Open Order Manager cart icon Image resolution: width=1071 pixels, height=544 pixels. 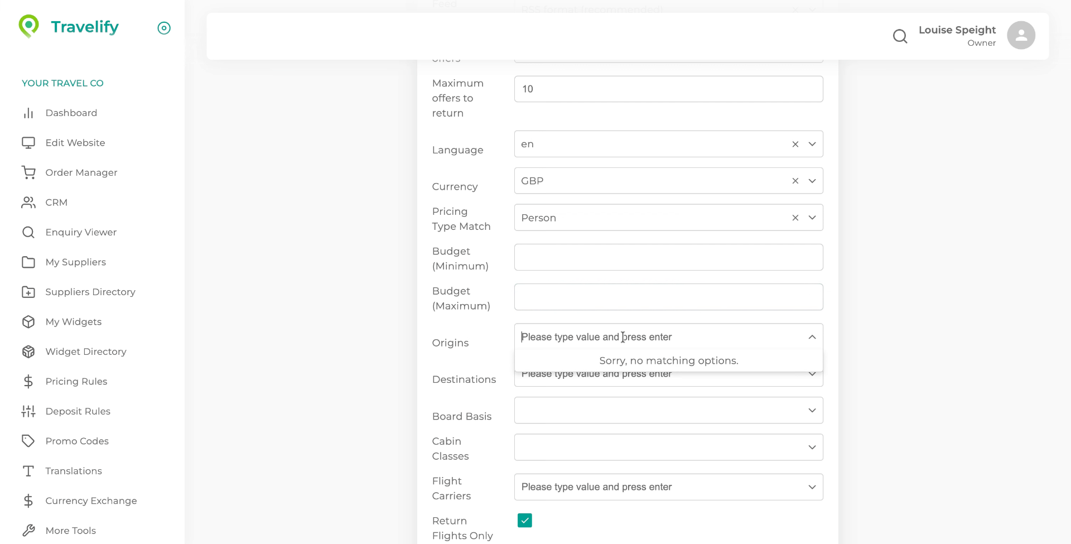[x=28, y=172]
